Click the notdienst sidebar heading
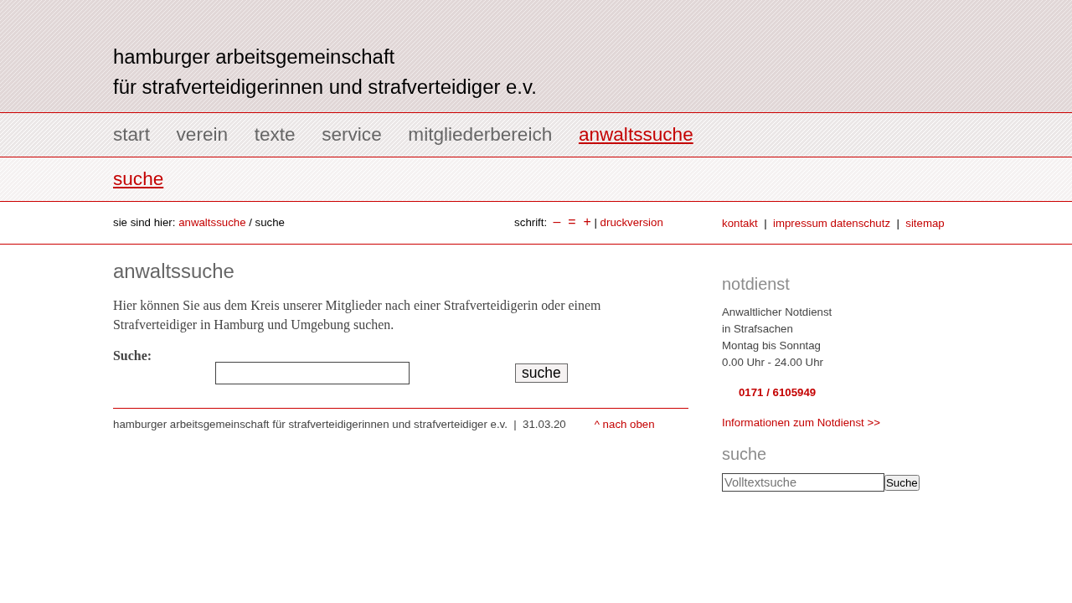This screenshot has width=1072, height=603. (755, 284)
